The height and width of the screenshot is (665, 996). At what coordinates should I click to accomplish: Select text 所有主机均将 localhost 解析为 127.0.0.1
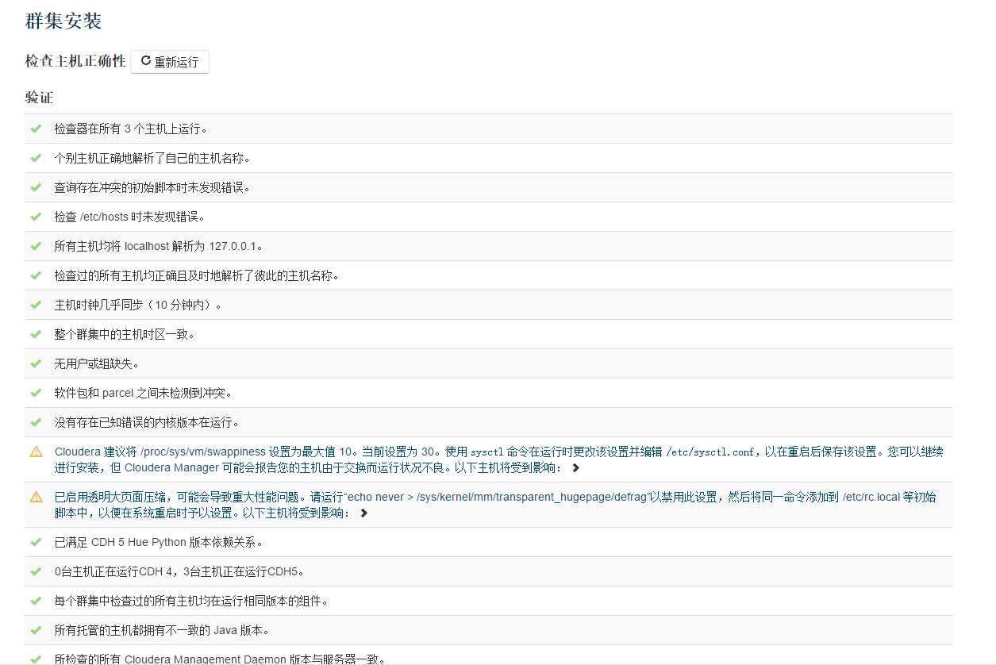coord(158,246)
